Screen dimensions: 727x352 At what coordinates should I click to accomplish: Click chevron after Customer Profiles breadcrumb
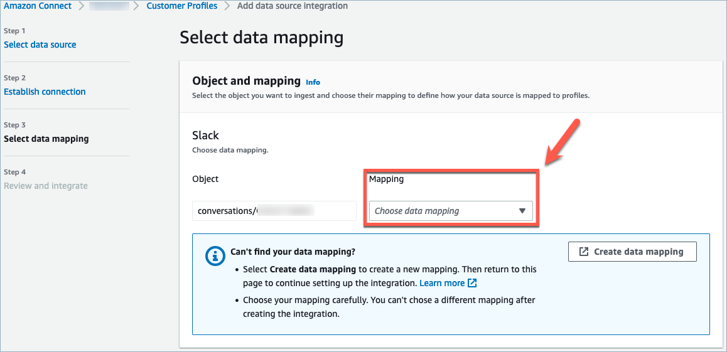[x=227, y=6]
